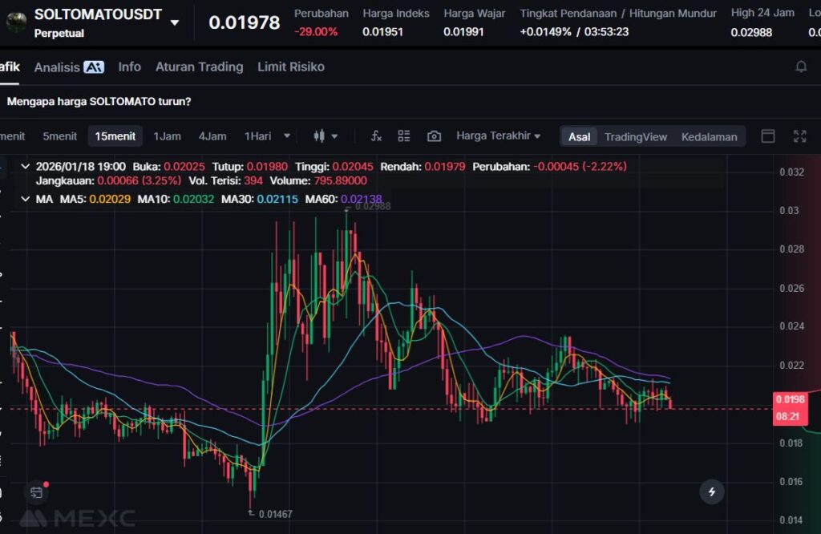Open the calendar events icon on chart
Image resolution: width=821 pixels, height=534 pixels.
36,492
